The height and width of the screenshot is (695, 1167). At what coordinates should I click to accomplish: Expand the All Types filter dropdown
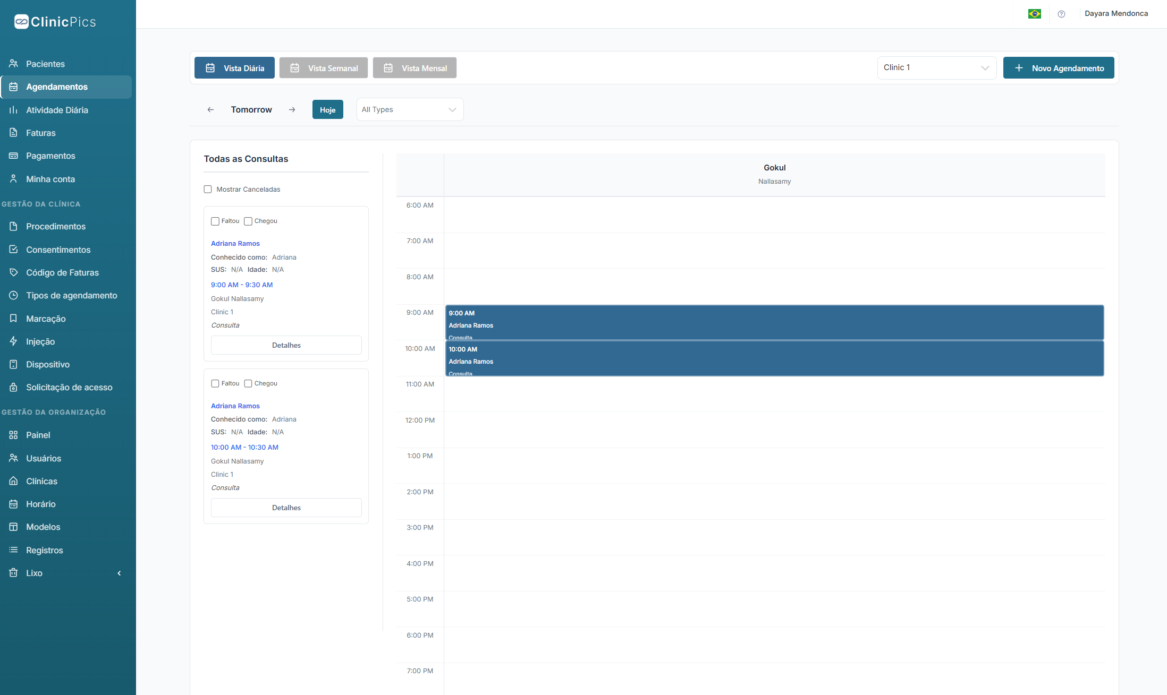[x=409, y=110]
